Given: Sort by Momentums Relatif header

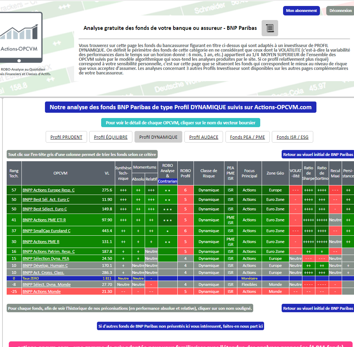Looking at the screenshot, I should click(x=151, y=179).
